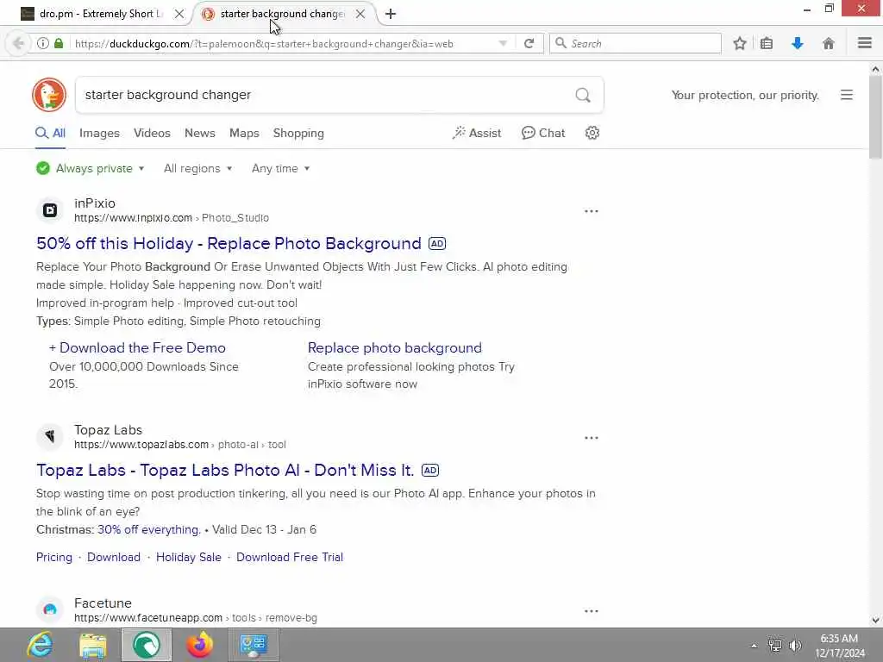Click the Pale Moon taskbar icon
Screen dimensions: 883x662
click(x=147, y=645)
